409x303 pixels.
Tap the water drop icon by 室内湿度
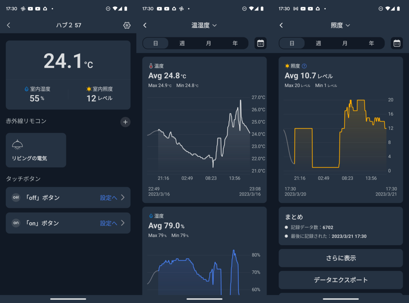[x=27, y=89]
